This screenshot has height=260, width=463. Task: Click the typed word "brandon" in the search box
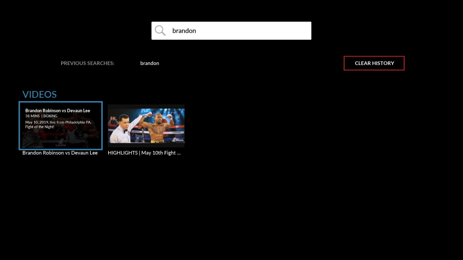[x=184, y=31]
